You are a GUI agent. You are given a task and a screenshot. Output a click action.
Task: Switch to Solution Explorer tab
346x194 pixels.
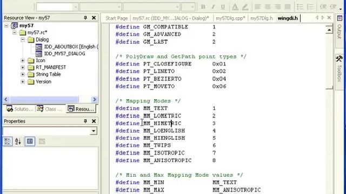(19, 109)
